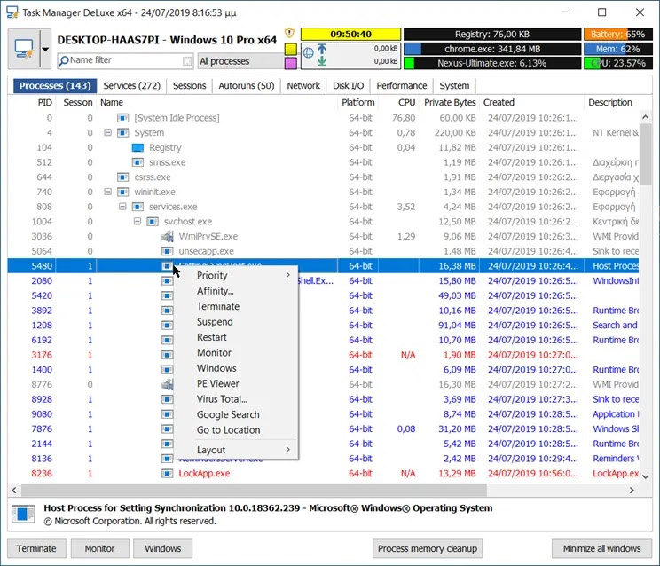
Task: Choose Restart from context menu
Action: coord(237,337)
